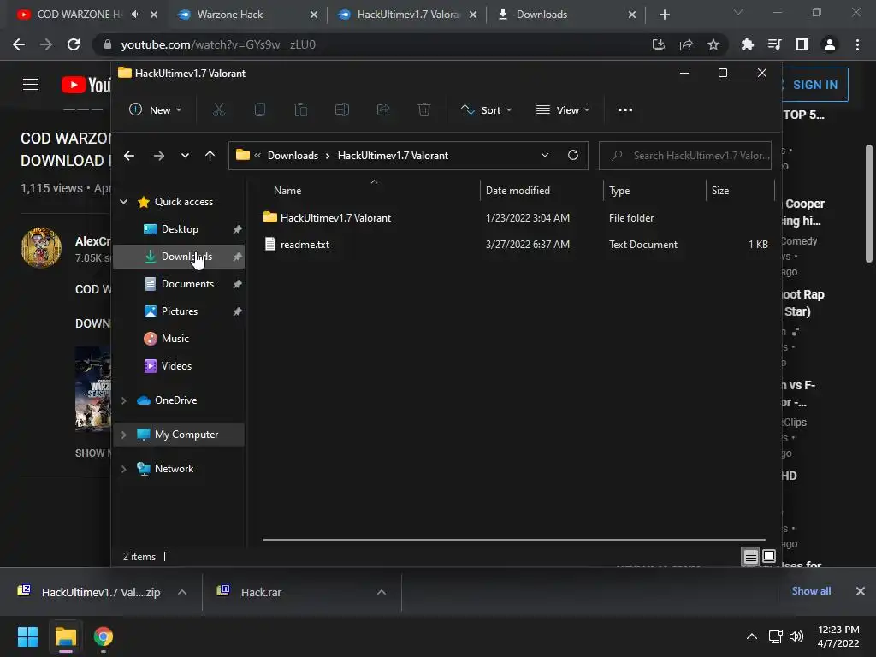876x657 pixels.
Task: Switch to details view layout icon
Action: [x=750, y=556]
